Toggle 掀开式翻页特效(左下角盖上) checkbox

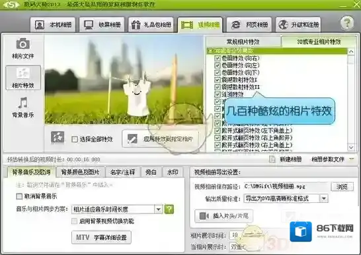pyautogui.click(x=217, y=130)
